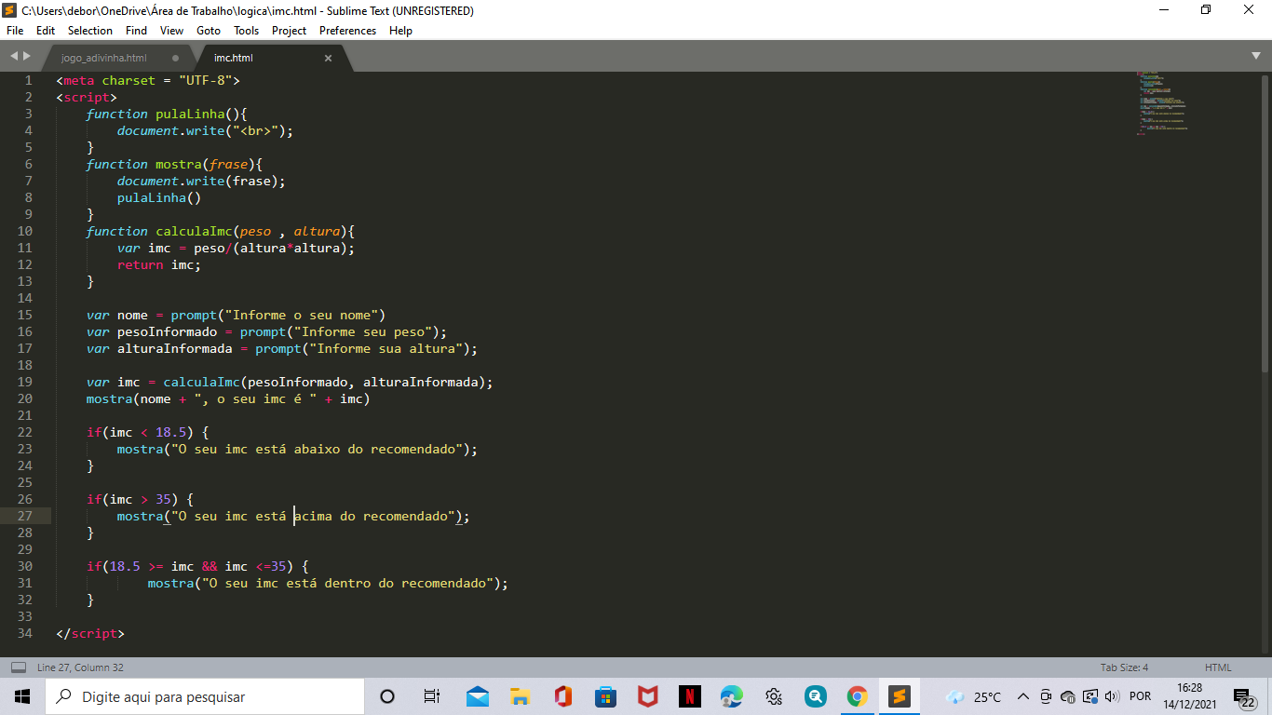Click "abaixo do recomendado" text on line 23
This screenshot has width=1272, height=715.
[x=374, y=449]
